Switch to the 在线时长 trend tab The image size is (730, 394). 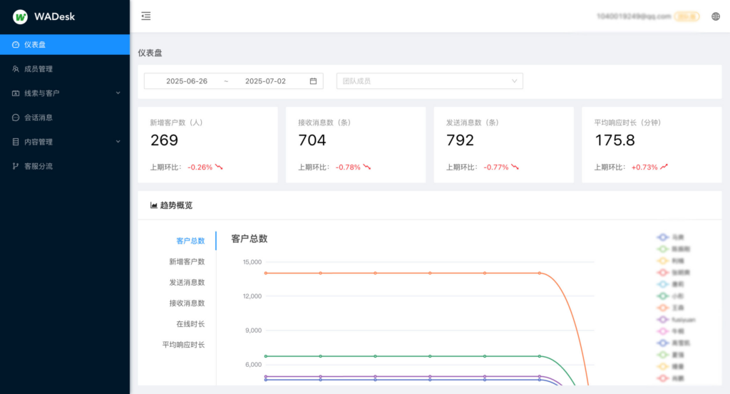click(190, 324)
